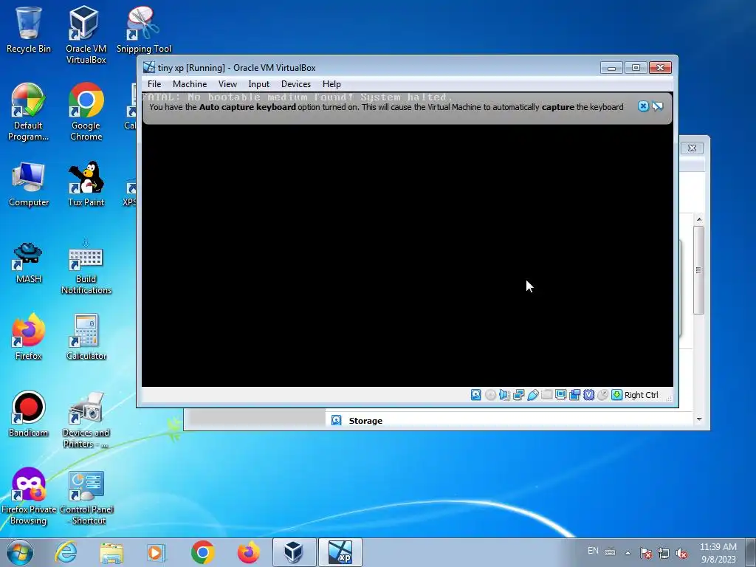Open the Windows Start menu
Screen dimensions: 756x567
(x=20, y=552)
